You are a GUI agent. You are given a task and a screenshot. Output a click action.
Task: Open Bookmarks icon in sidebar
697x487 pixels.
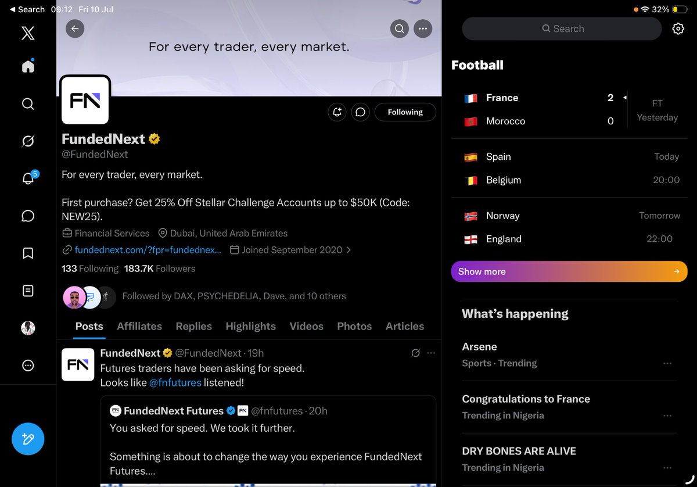click(x=28, y=253)
